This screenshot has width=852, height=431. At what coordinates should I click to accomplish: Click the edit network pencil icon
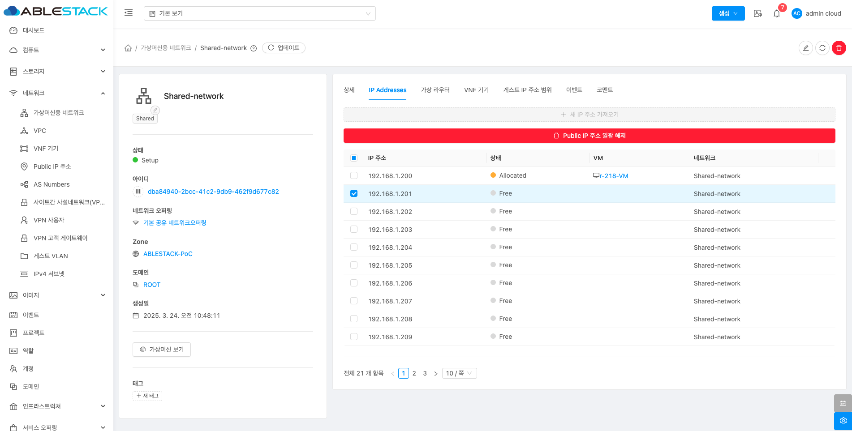[x=805, y=48]
